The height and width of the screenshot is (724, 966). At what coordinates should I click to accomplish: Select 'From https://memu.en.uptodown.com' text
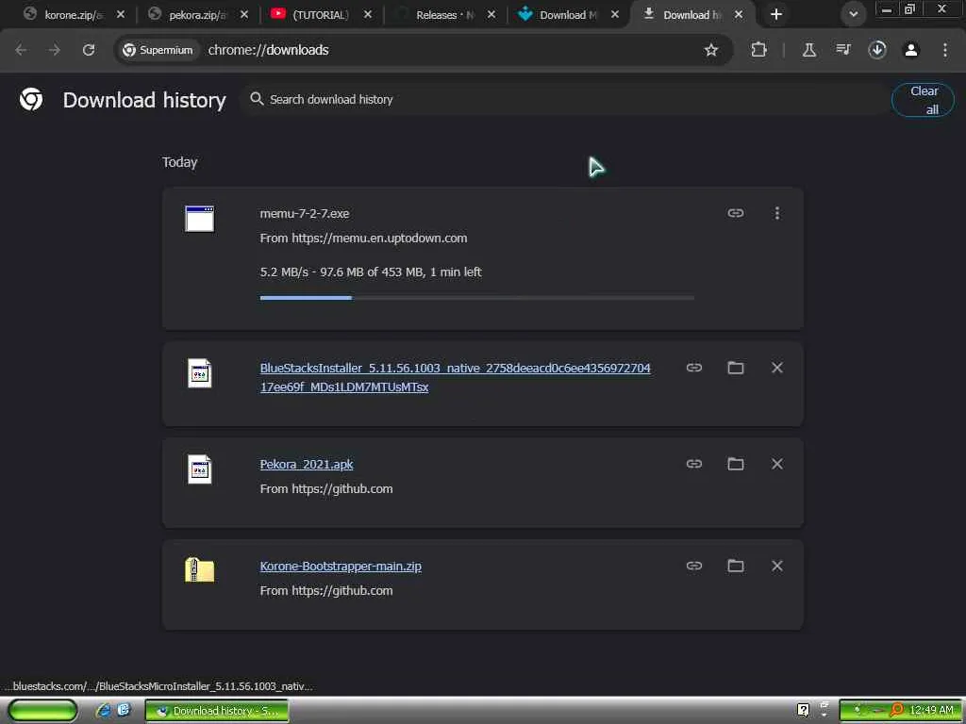coord(363,239)
